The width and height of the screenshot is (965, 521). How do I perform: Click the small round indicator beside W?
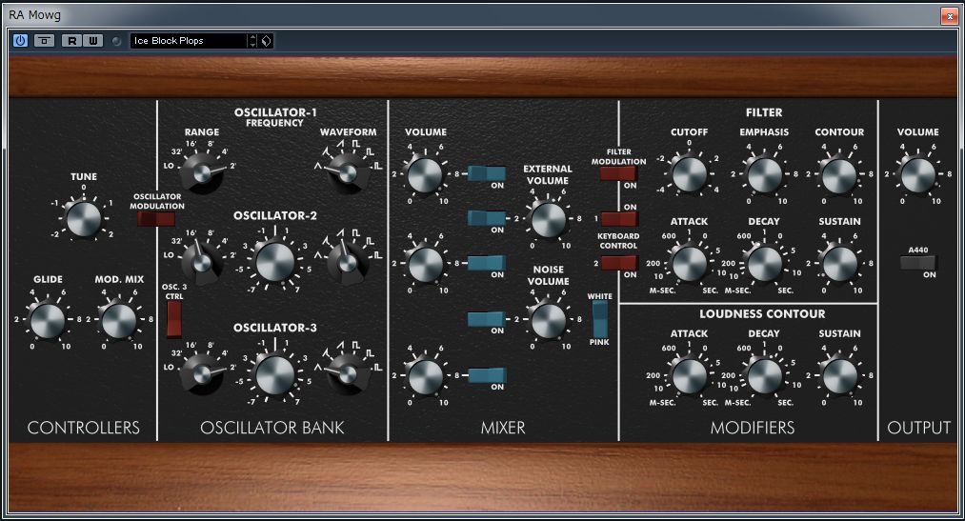coord(116,41)
